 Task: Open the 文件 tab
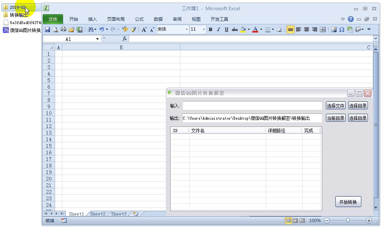pos(53,19)
